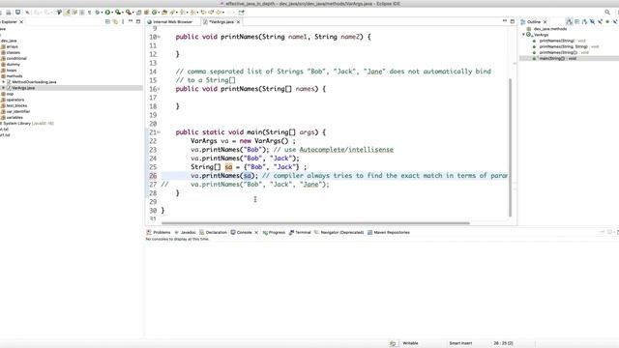The height and width of the screenshot is (348, 619).
Task: Fold the printNames method at line 16
Action: (159, 89)
